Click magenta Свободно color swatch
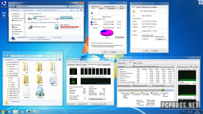 coord(92,24)
